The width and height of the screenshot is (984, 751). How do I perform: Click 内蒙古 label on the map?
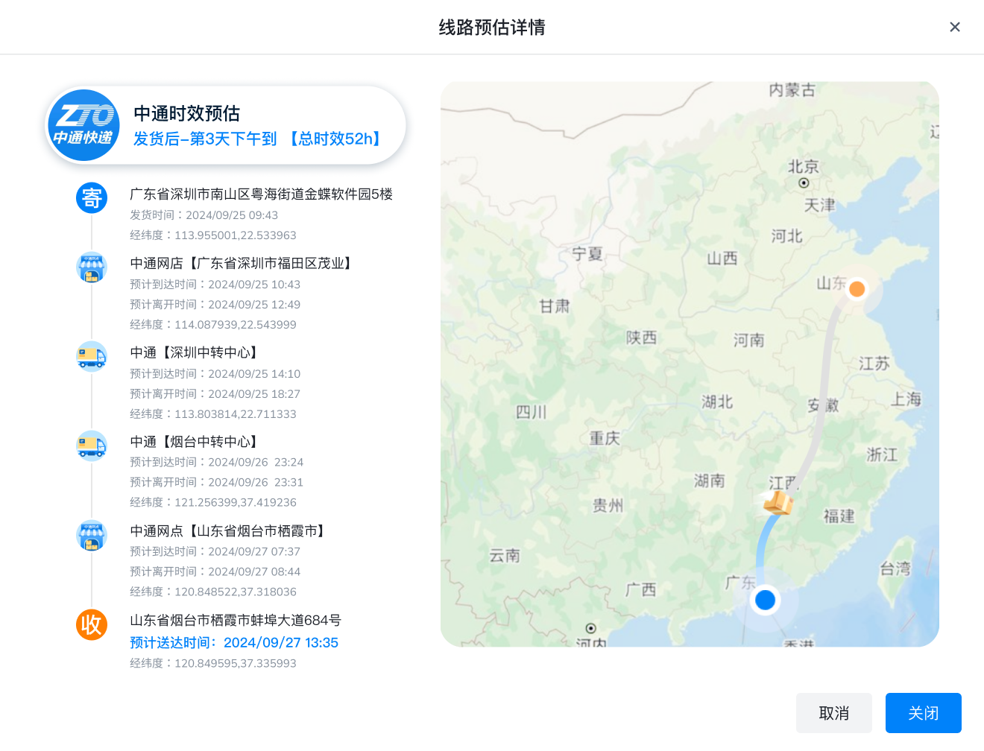(x=792, y=90)
